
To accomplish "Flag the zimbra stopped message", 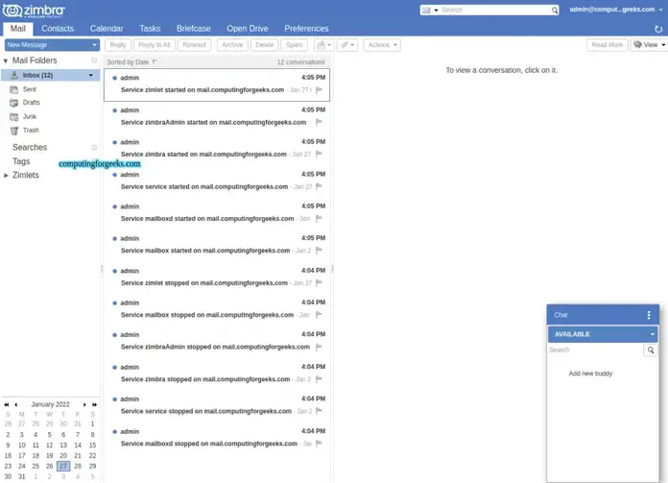I will [319, 379].
